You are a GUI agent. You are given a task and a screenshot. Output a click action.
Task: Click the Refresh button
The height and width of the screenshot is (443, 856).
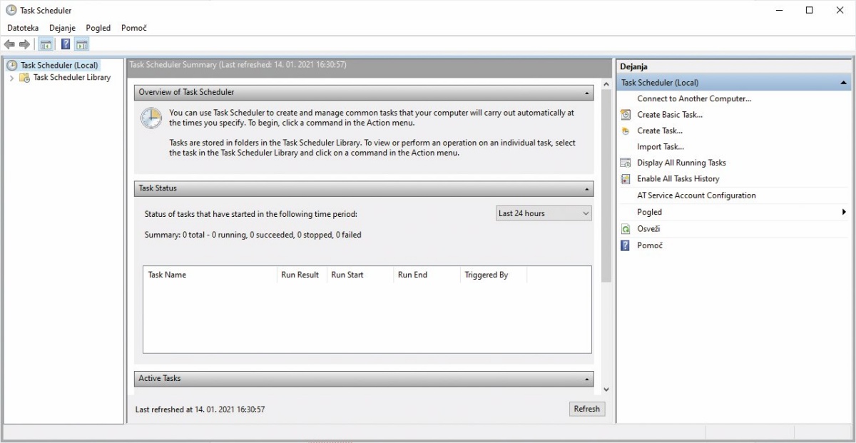tap(586, 409)
